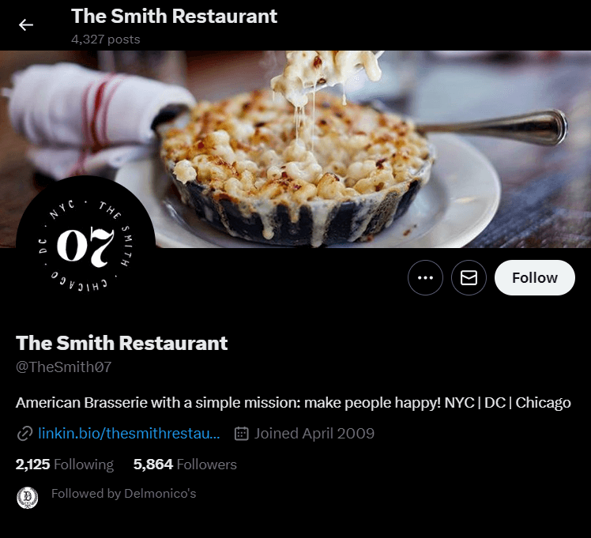Click the NYC | DC | Chicago bio text
This screenshot has height=538, width=591.
coord(508,403)
